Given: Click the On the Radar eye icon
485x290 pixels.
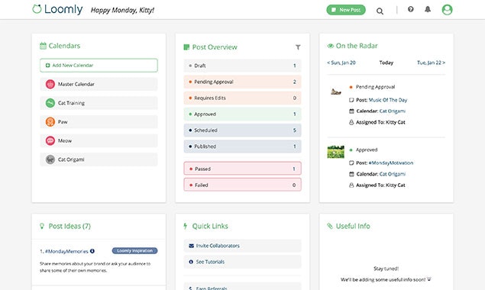Looking at the screenshot, I should click(331, 46).
